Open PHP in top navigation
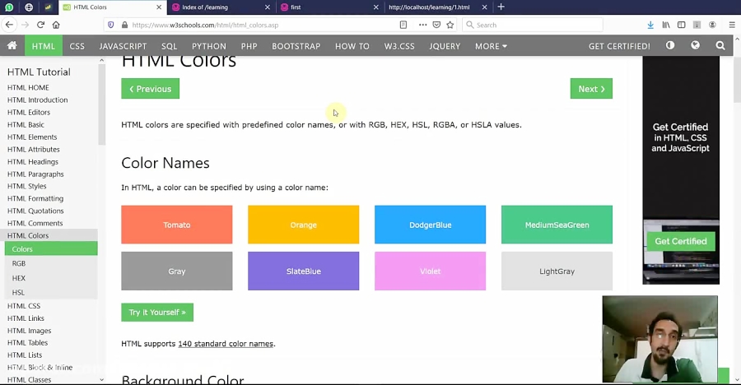The image size is (741, 385). click(249, 46)
